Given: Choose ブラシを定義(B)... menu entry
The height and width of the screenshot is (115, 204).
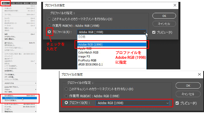Looking at the screenshot, I should click(20, 74).
